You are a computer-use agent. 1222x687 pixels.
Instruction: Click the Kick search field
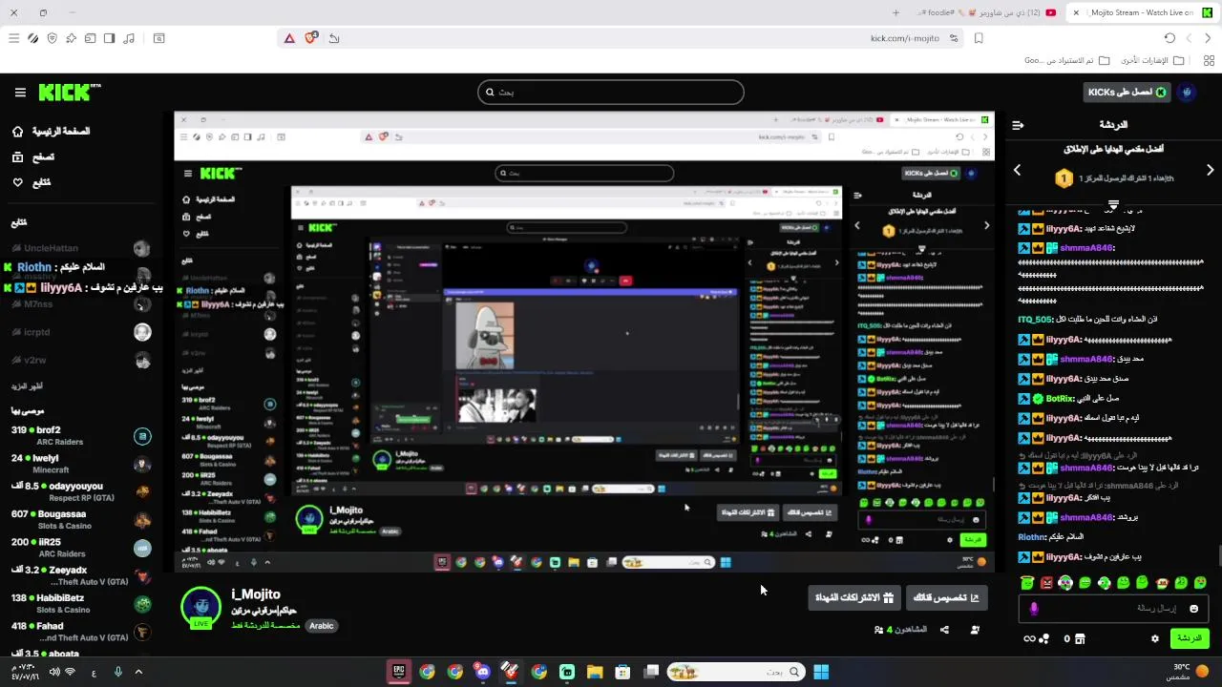click(611, 93)
